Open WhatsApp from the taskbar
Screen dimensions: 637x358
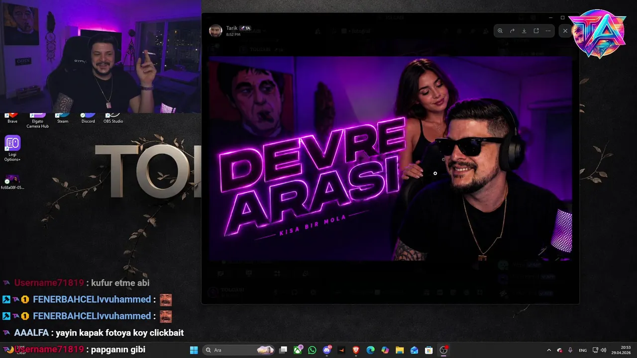pos(312,350)
